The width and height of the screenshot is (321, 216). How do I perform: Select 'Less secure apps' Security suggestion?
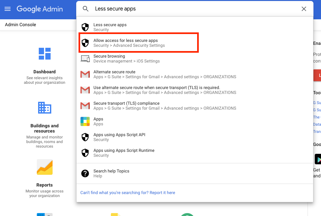(x=110, y=27)
